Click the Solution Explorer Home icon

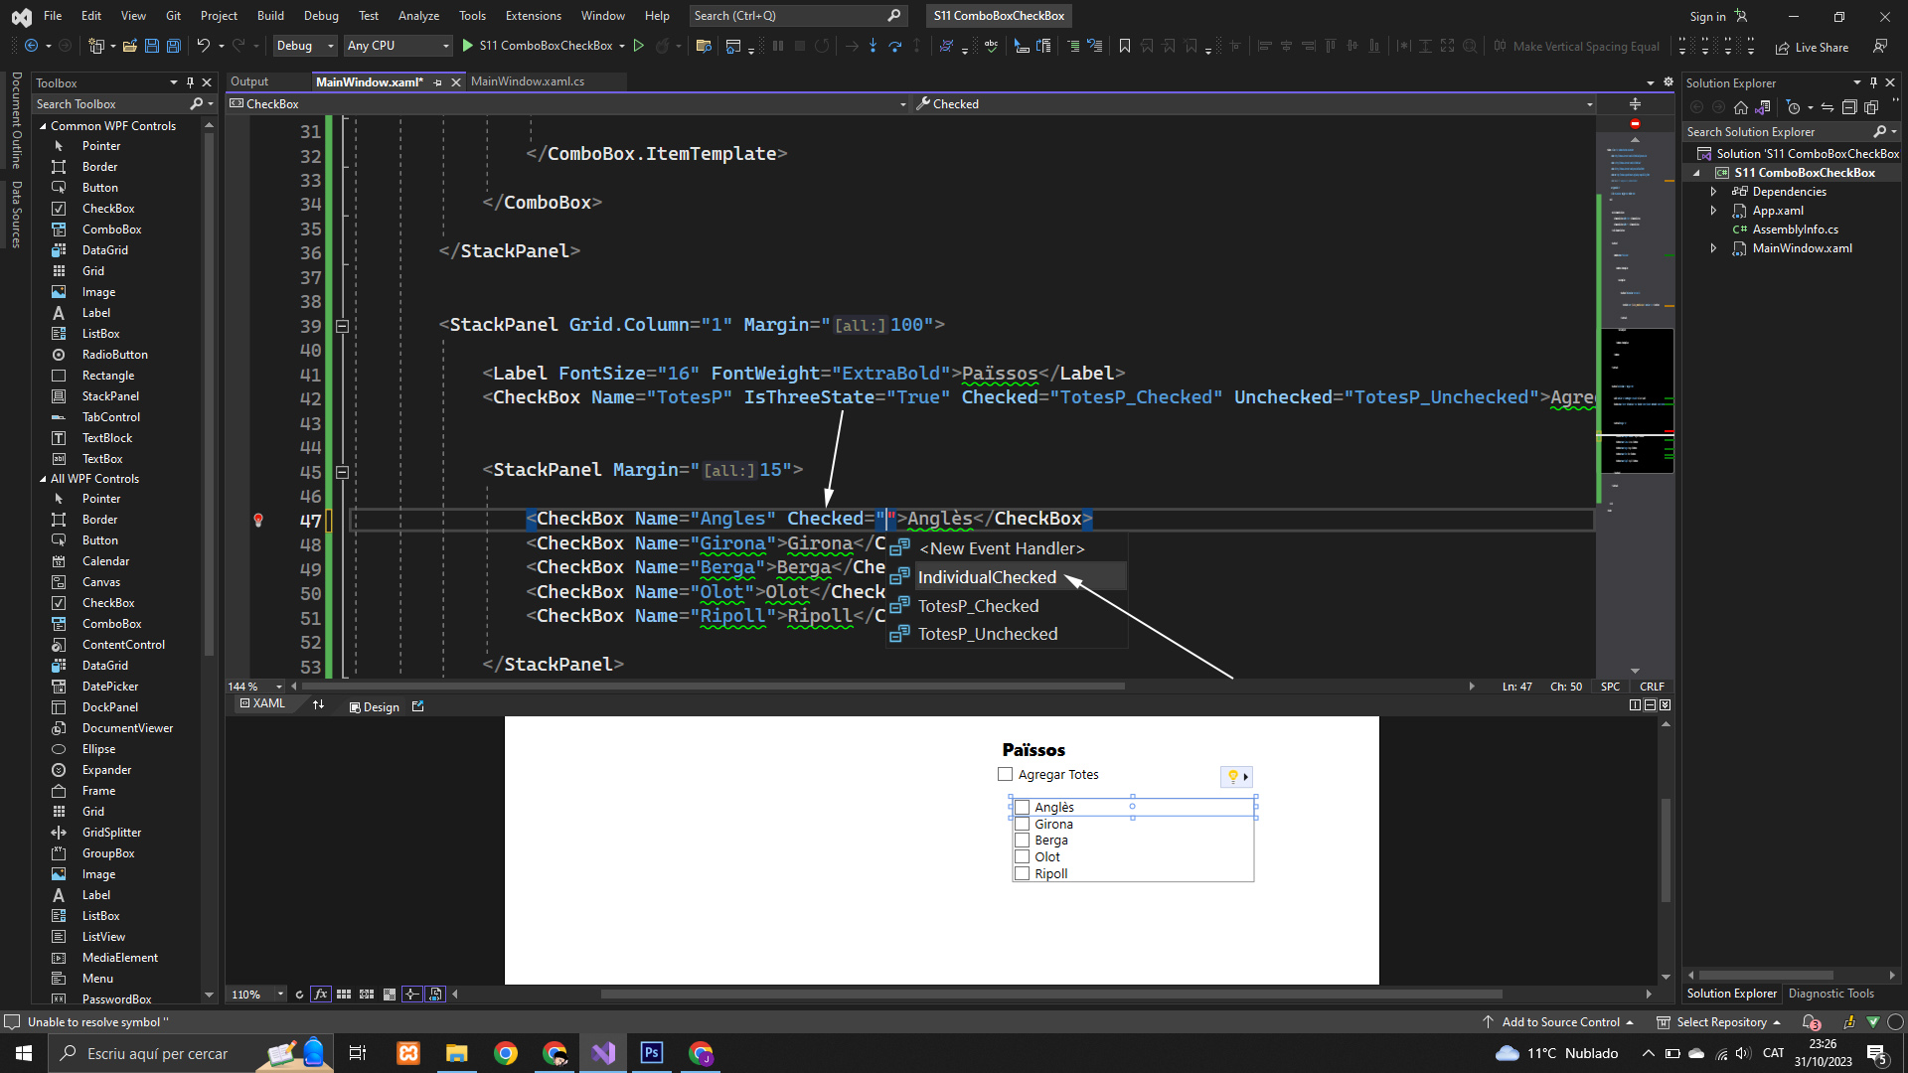click(x=1740, y=107)
